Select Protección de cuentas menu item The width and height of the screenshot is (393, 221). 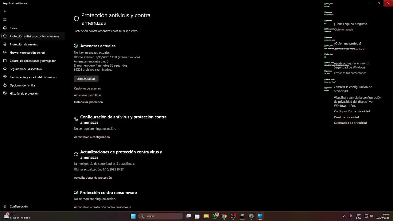point(24,45)
